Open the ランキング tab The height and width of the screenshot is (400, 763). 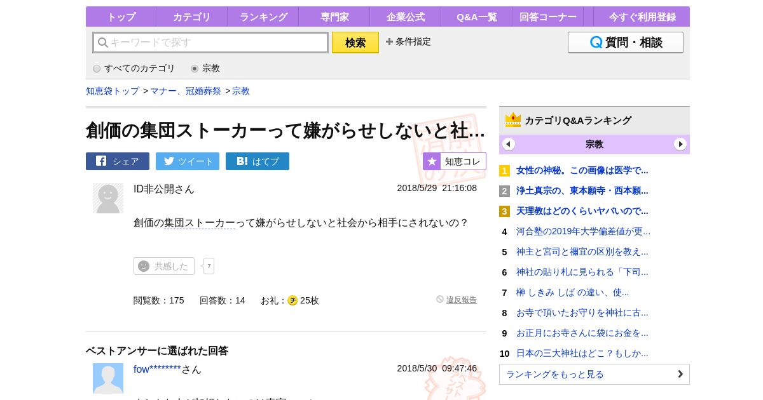click(263, 17)
